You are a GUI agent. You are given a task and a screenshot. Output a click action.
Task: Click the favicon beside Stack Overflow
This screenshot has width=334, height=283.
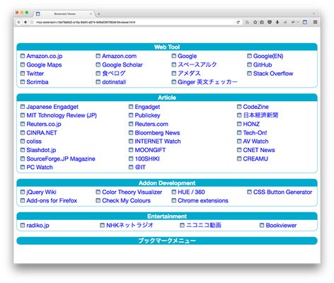click(249, 74)
